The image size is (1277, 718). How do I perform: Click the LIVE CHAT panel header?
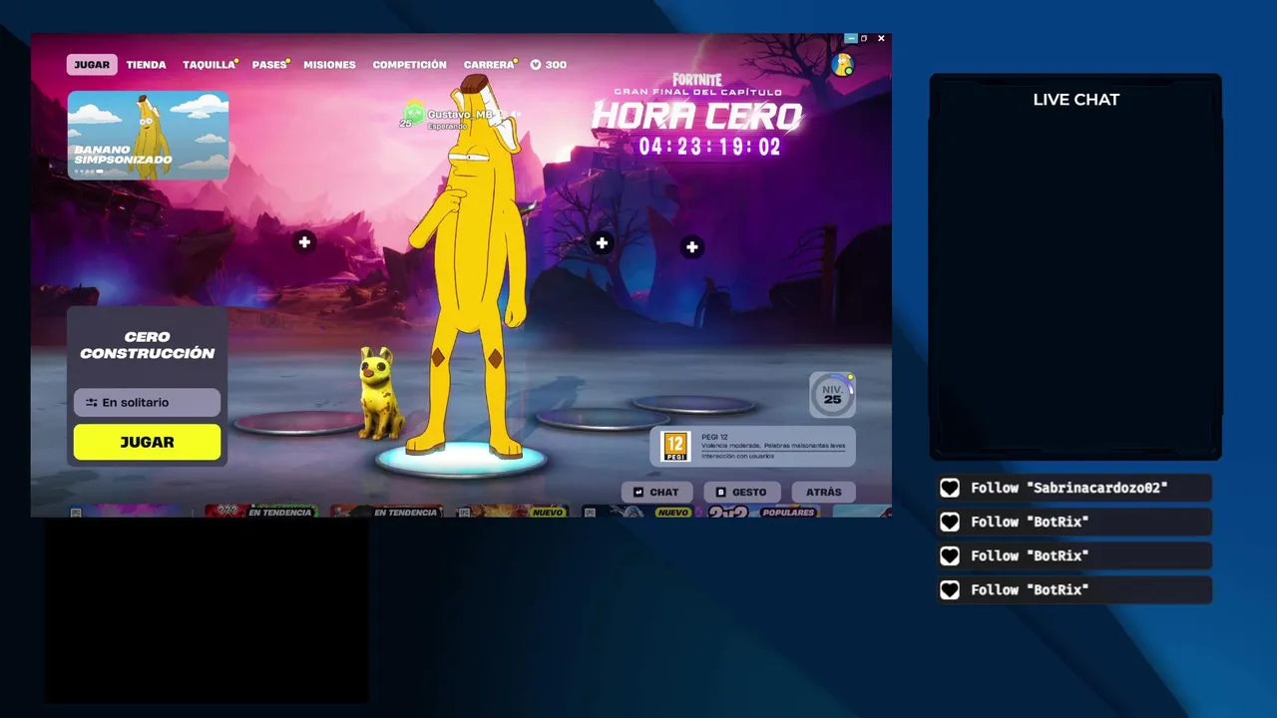click(1075, 100)
